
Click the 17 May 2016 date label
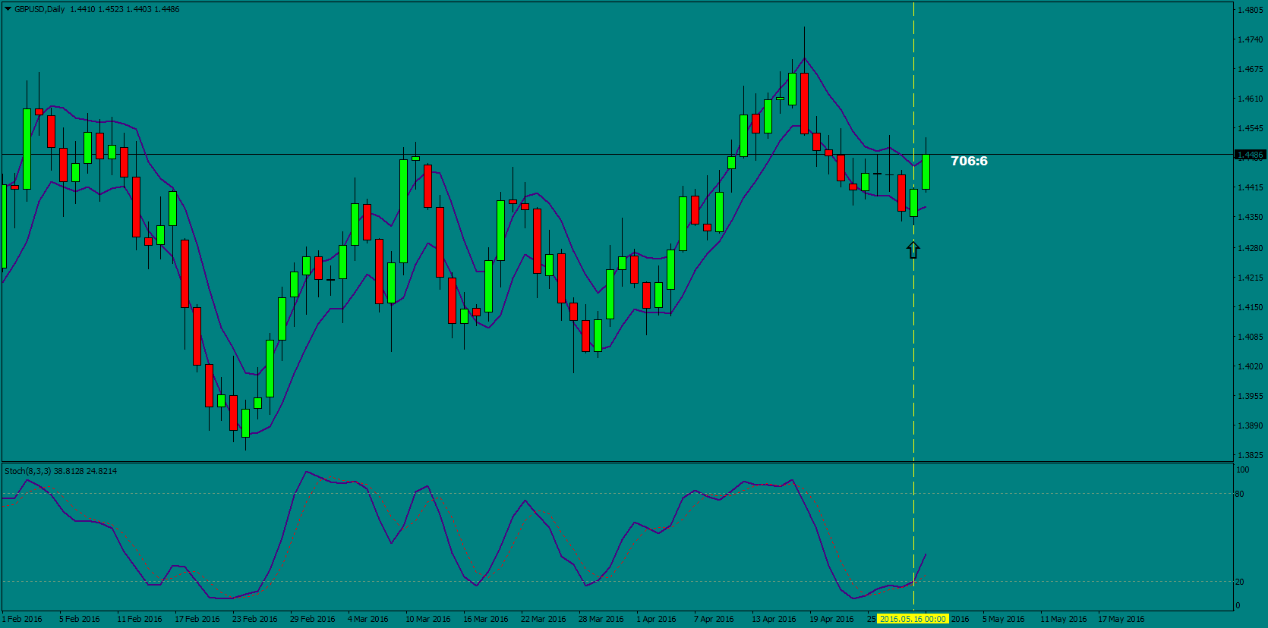coord(1121,619)
